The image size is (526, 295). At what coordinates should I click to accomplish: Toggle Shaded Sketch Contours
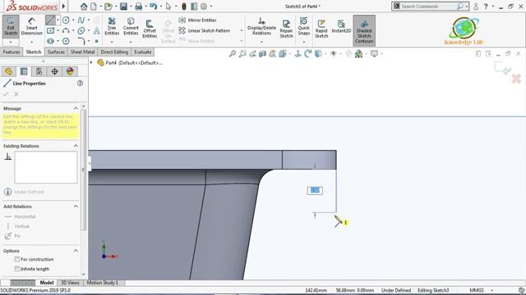pos(364,31)
